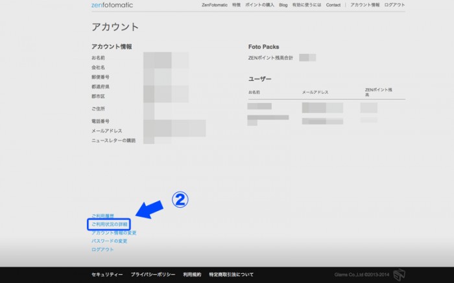
Task: Open セキュリティー in the footer
Action: [x=107, y=275]
